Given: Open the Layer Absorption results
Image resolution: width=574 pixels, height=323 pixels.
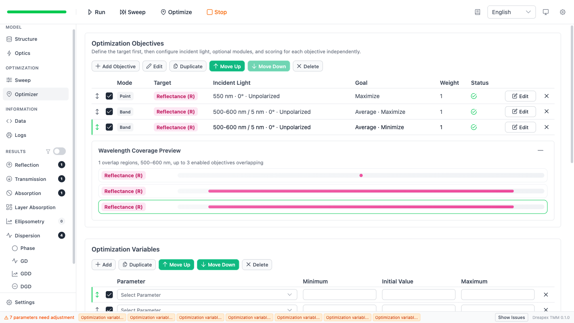Looking at the screenshot, I should (x=36, y=207).
